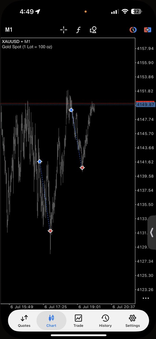Tap the 4139.58 price label
Viewport: 156px width, 339px height.
tap(145, 176)
